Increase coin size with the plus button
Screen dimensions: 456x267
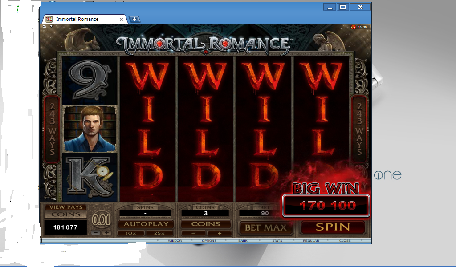[107, 233]
